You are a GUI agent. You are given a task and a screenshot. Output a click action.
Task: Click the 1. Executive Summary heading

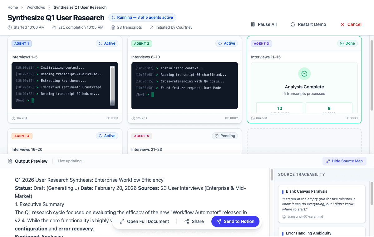click(39, 204)
